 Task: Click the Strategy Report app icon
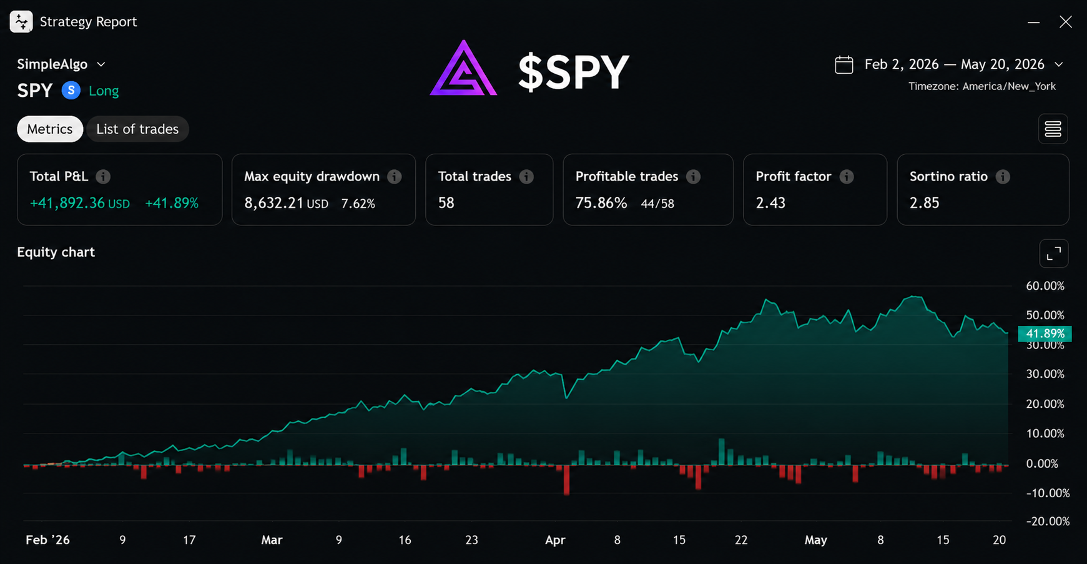point(21,22)
